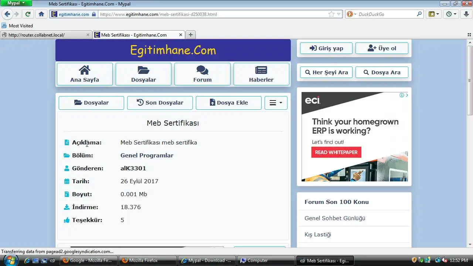
Task: Bookmark this page with the star icon
Action: (331, 14)
